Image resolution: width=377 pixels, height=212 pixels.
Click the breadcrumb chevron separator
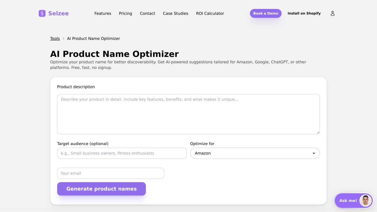coord(64,38)
